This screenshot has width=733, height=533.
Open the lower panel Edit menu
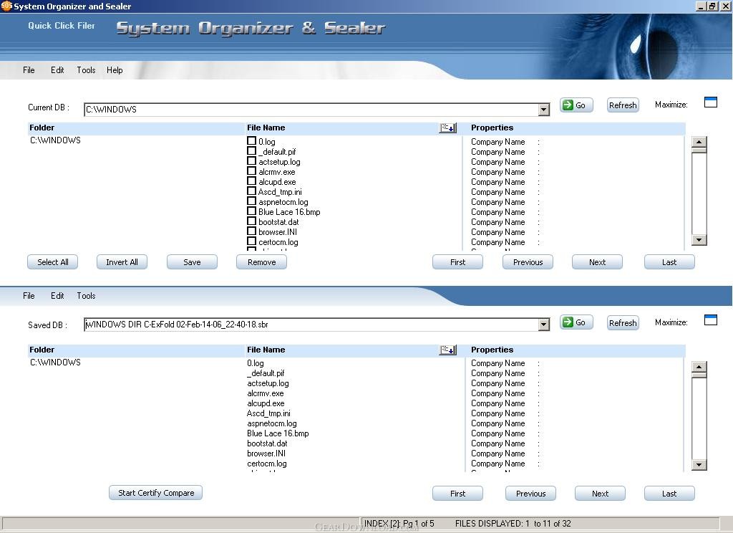click(x=57, y=296)
